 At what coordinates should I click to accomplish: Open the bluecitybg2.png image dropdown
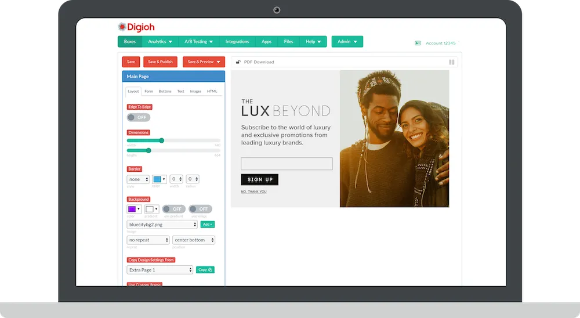(x=162, y=225)
